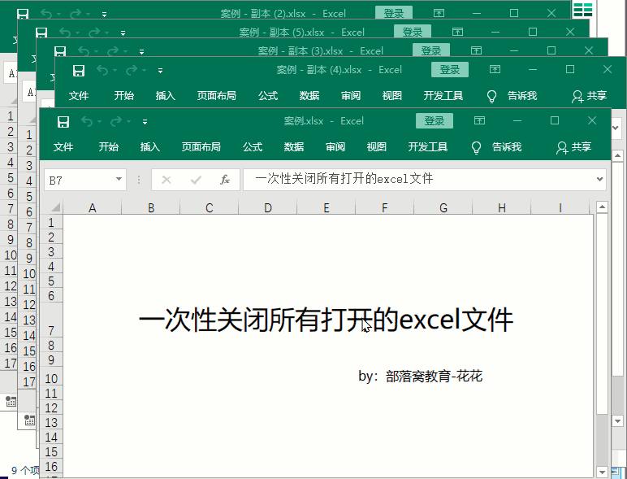Save 案例 - 副本 (3).xlsx with its save icon
This screenshot has width=627, height=479.
pos(60,52)
